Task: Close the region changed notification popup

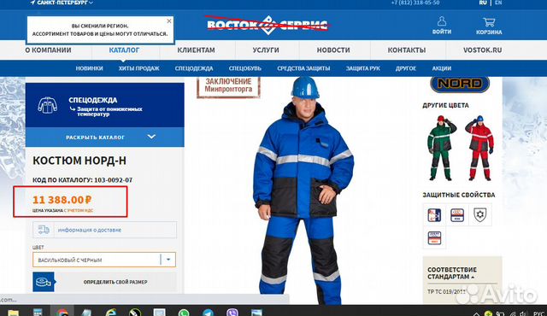Action: click(x=169, y=20)
